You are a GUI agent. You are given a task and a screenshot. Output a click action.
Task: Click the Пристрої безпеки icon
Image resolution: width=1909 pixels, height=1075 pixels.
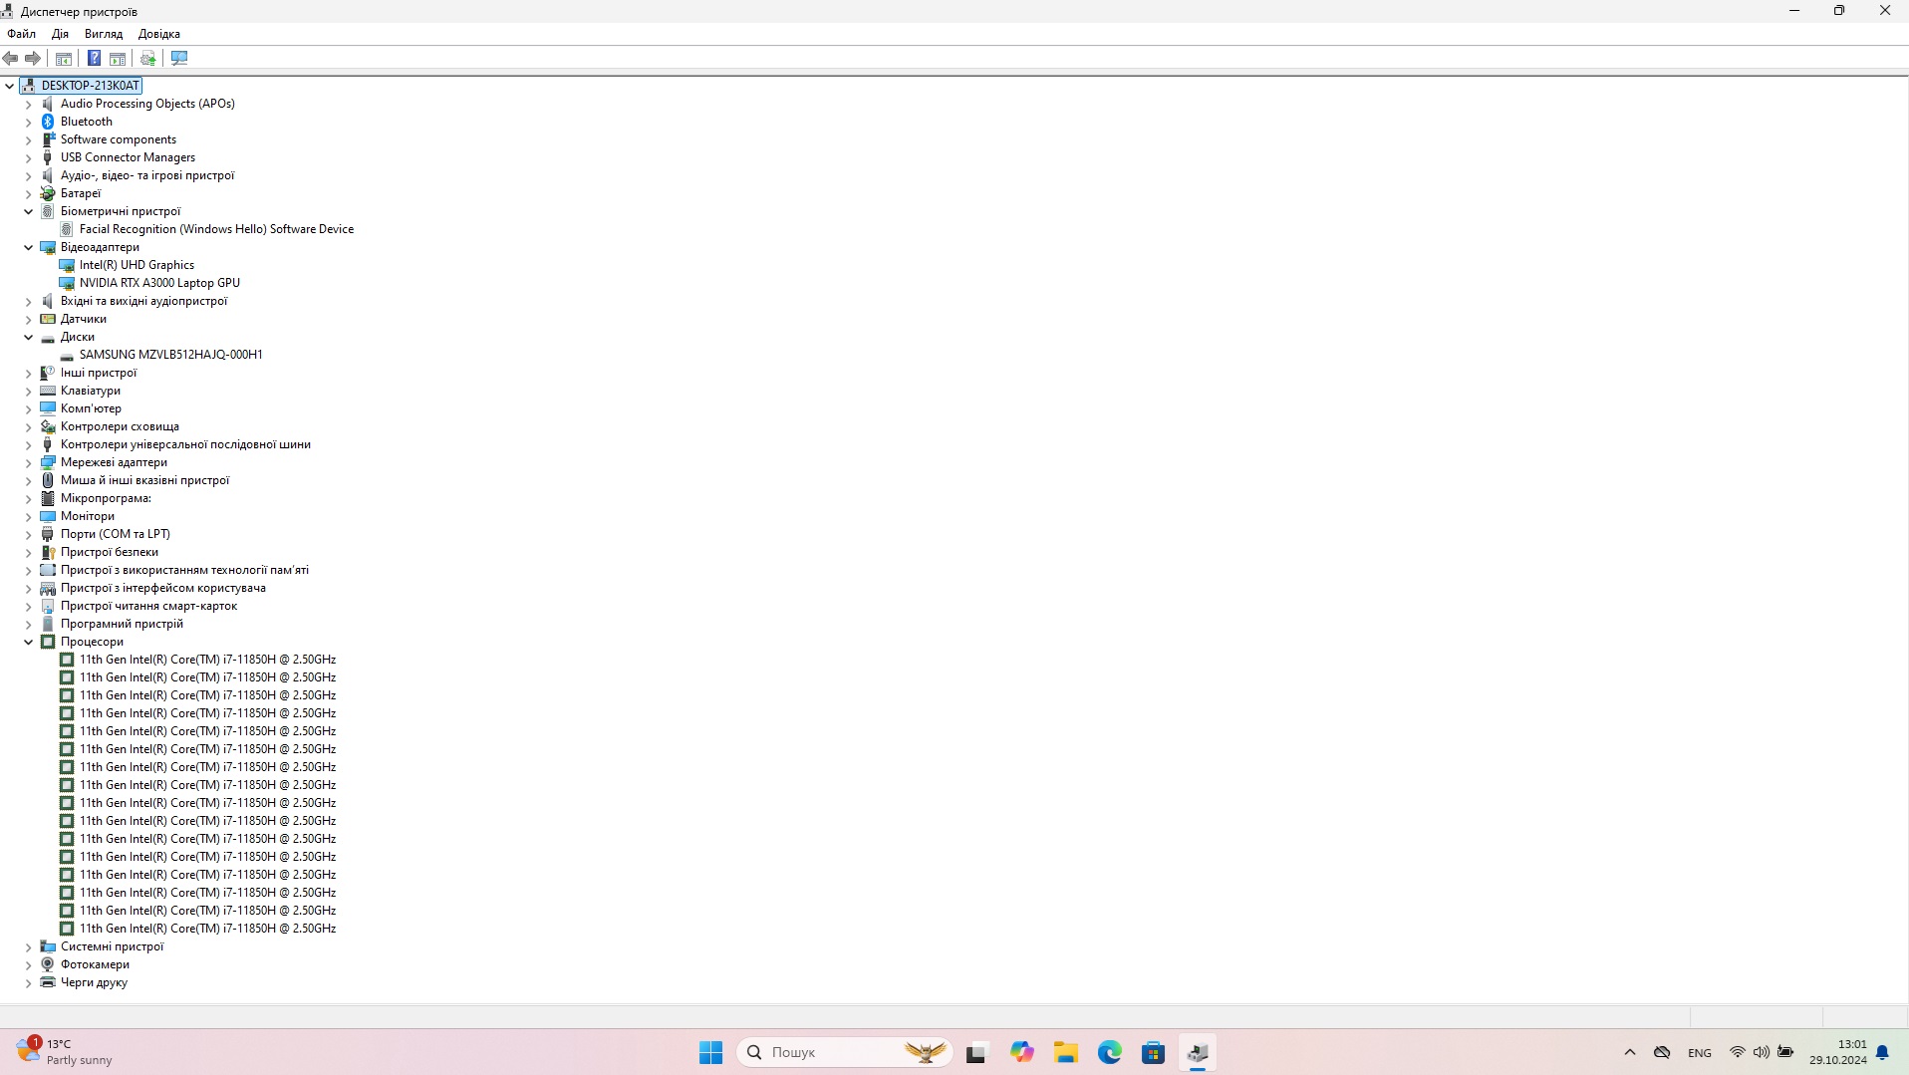click(x=48, y=552)
